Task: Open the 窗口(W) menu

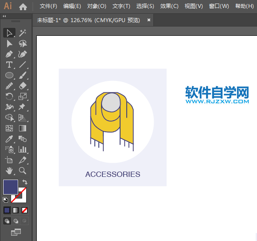Action: (x=219, y=6)
